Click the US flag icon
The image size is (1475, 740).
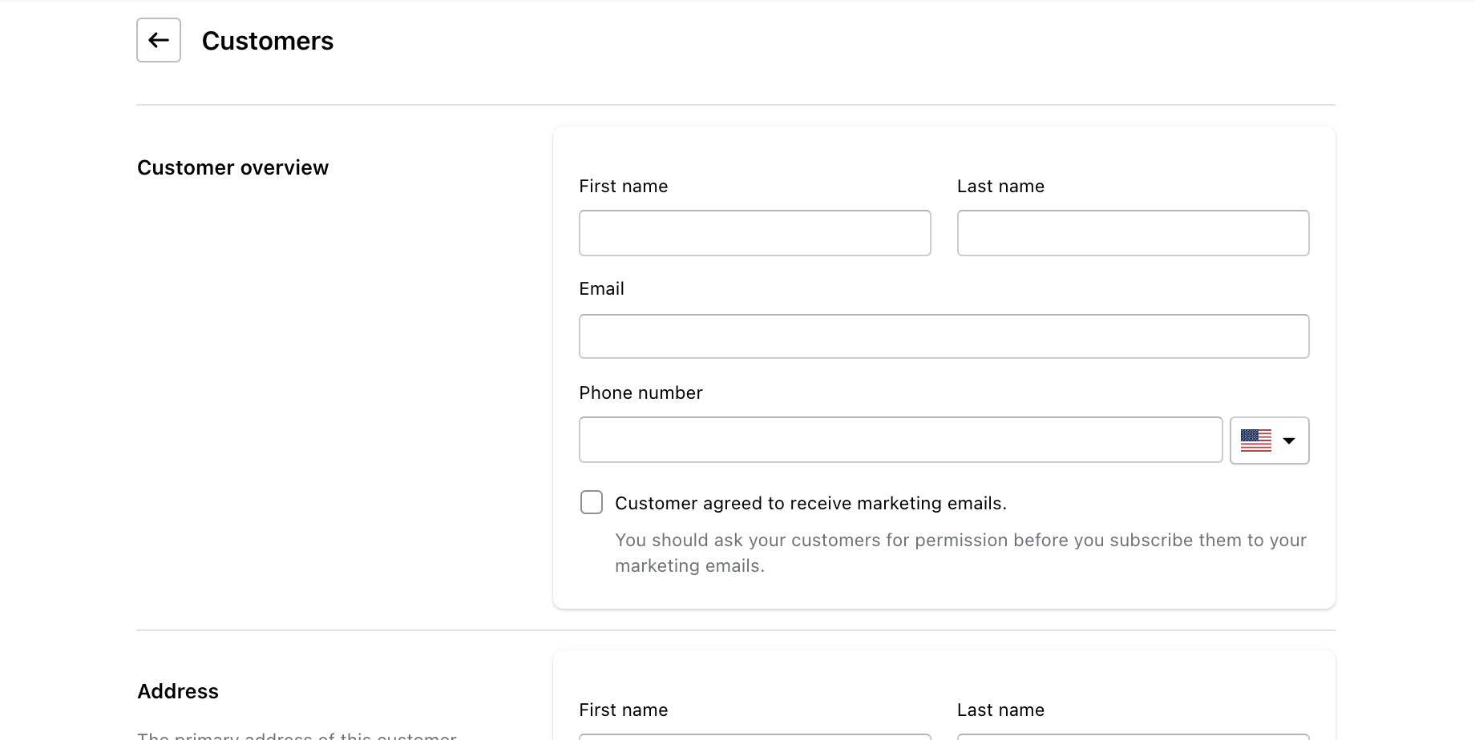pos(1255,440)
